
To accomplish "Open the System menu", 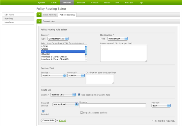I will point(41,3).
